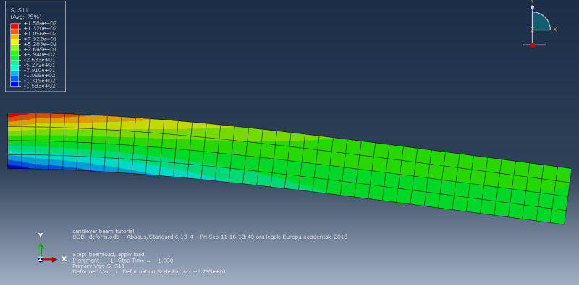Select the legend value +7.922e+01
Viewport: 579px width, 285px height.
[40, 39]
